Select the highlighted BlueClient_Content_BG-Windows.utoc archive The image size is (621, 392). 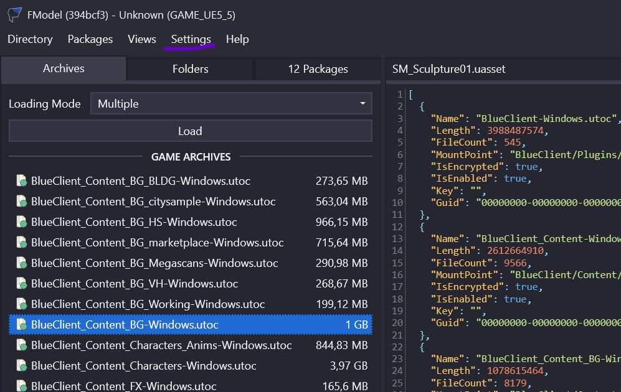point(191,325)
